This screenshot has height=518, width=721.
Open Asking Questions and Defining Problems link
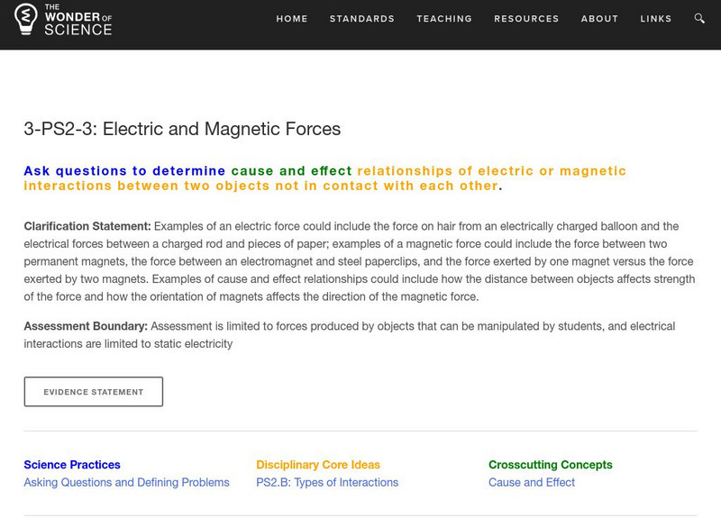click(126, 482)
